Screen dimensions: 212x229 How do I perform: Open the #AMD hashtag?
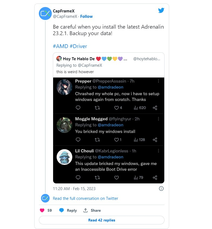pyautogui.click(x=60, y=46)
